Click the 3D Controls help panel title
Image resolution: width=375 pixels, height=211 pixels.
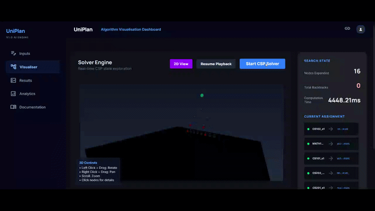[88, 163]
